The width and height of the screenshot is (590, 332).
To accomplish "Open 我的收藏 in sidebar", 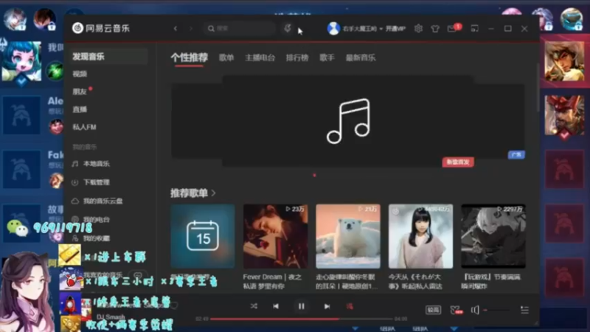I will coord(91,238).
